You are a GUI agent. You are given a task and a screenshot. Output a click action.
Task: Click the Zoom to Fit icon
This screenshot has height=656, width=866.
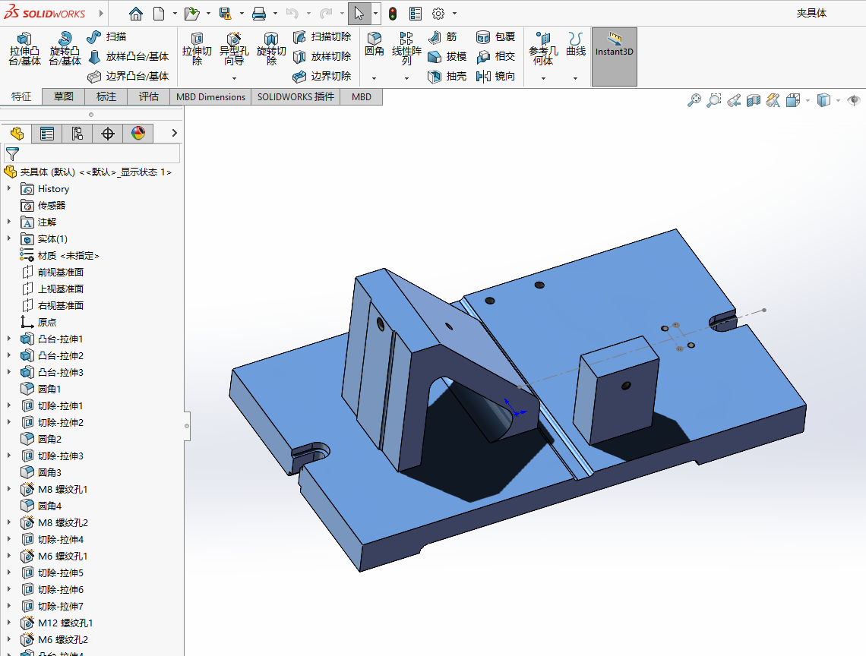[694, 100]
